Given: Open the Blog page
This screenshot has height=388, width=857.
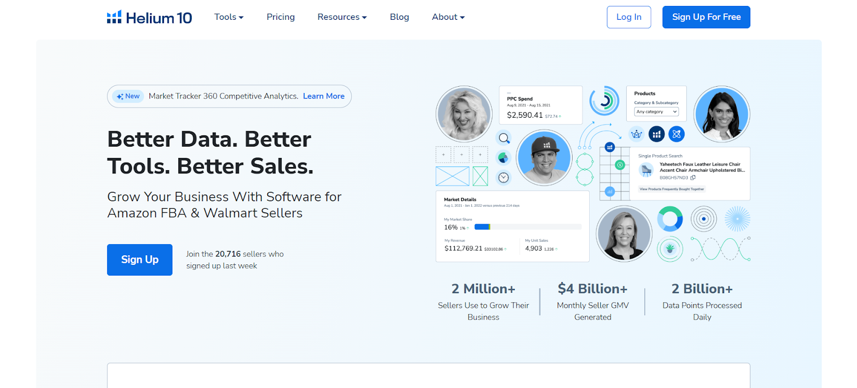Looking at the screenshot, I should pos(399,17).
